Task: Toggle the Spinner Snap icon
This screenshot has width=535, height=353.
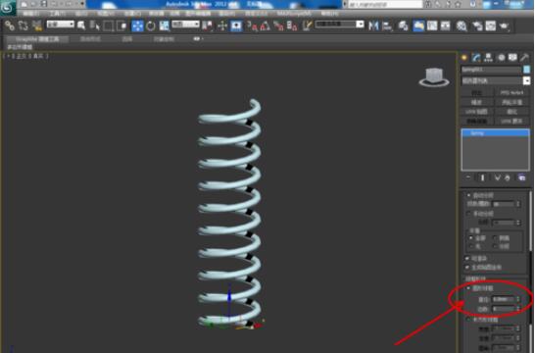Action: (292, 25)
